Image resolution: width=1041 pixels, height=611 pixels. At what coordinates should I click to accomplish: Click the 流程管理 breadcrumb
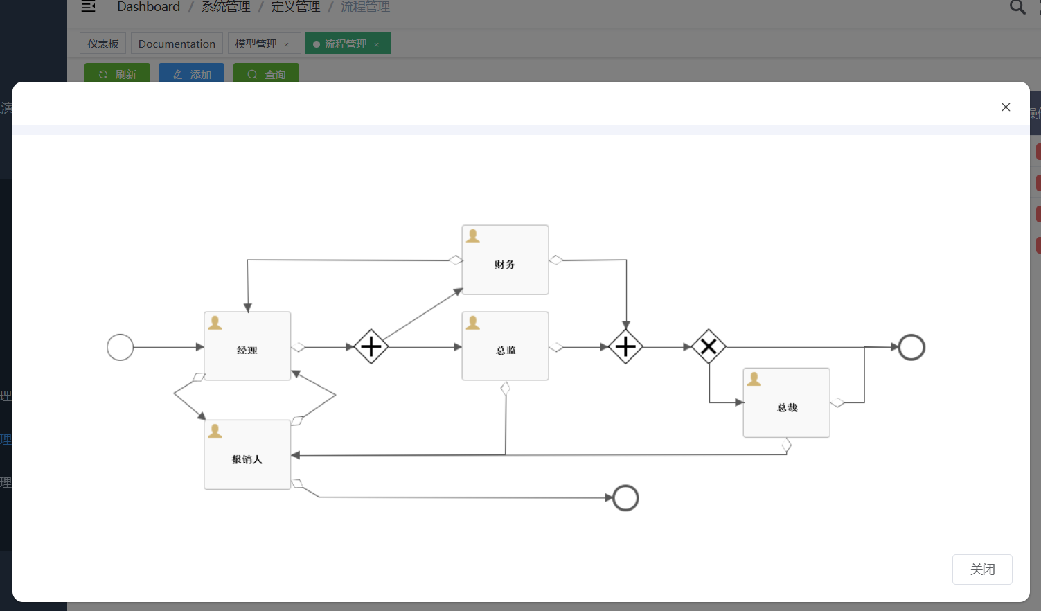pyautogui.click(x=365, y=7)
